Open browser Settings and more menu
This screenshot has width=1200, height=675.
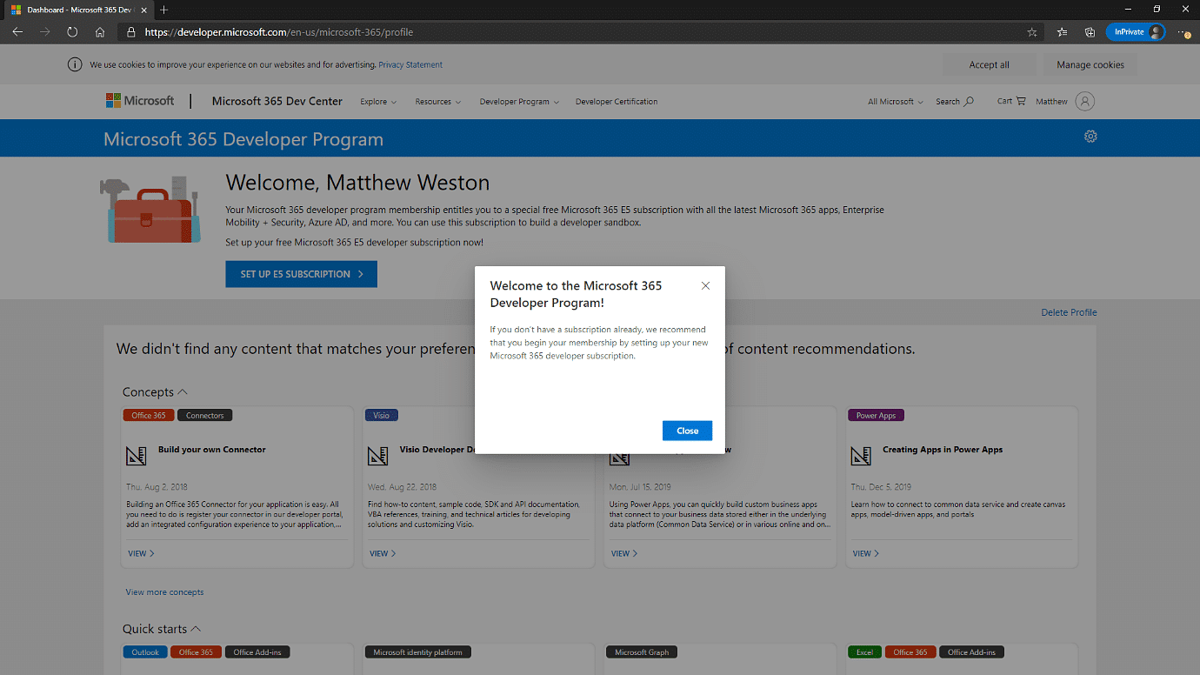(x=1184, y=32)
